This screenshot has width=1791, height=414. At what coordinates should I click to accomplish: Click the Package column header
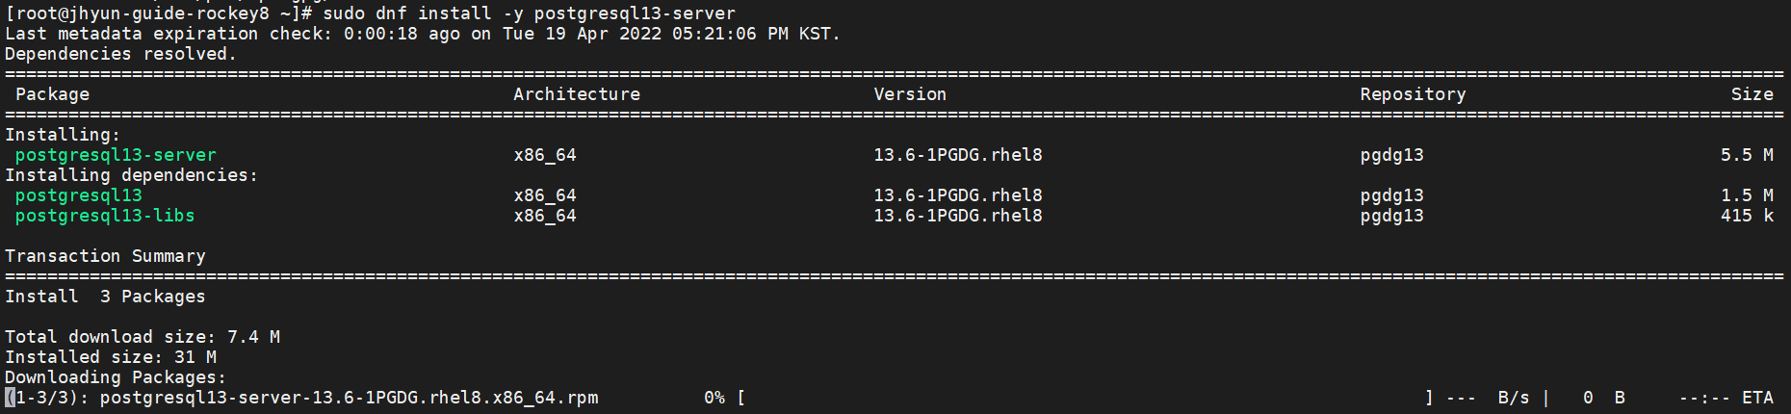[x=52, y=94]
